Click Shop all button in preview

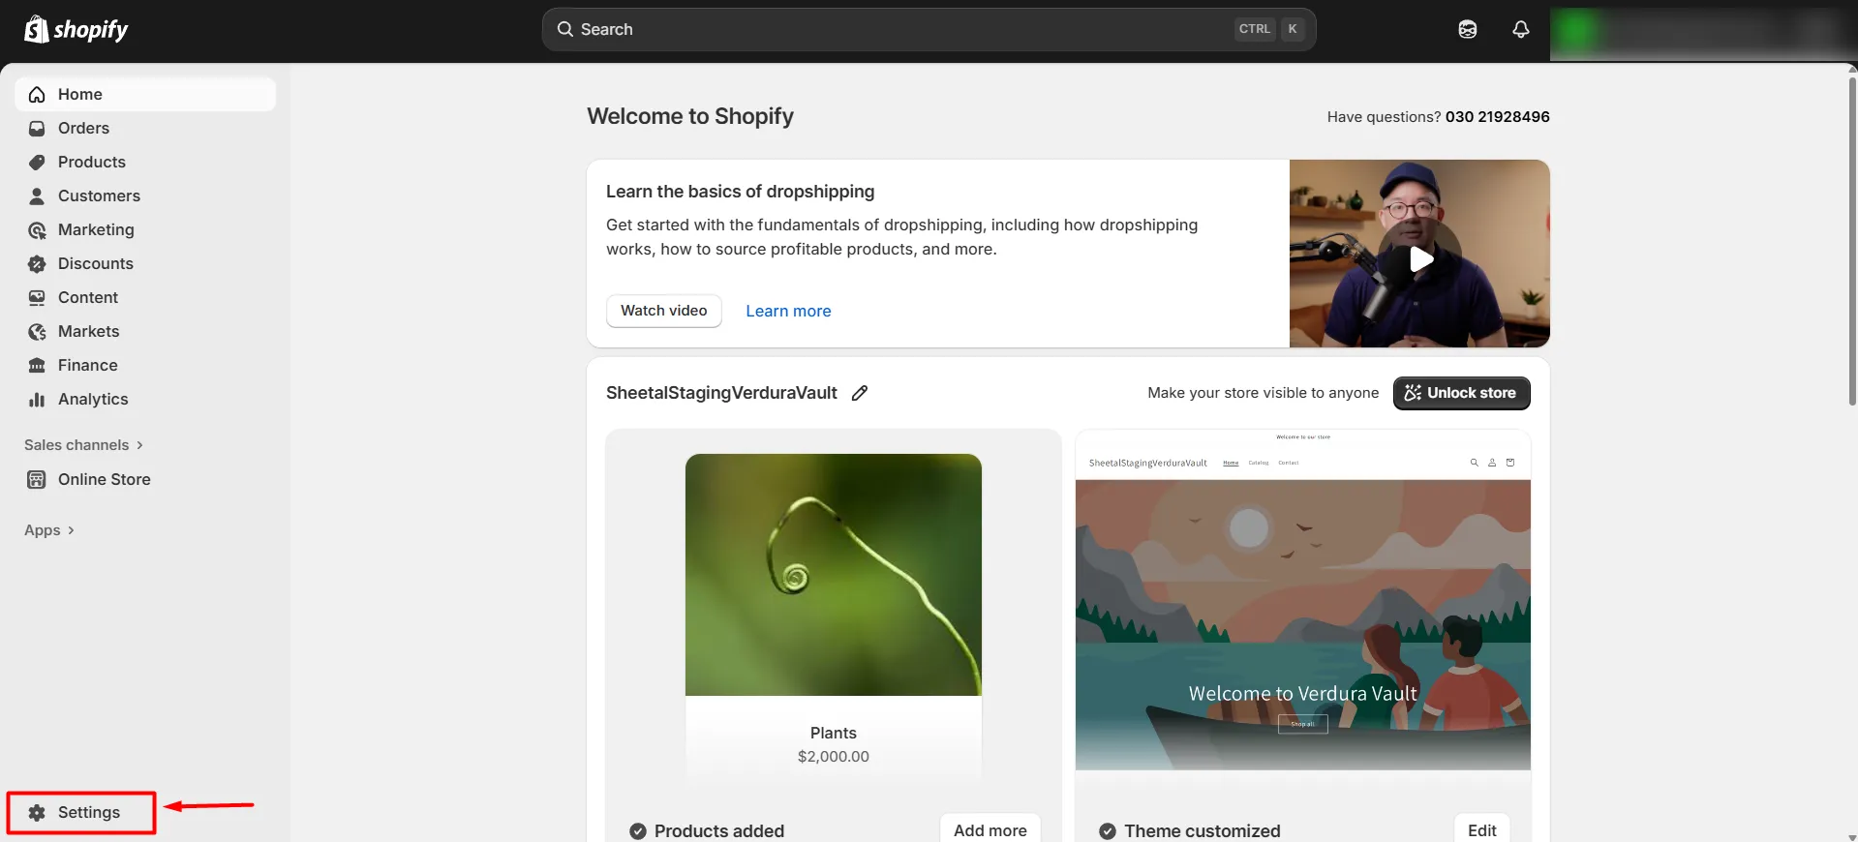1302,724
